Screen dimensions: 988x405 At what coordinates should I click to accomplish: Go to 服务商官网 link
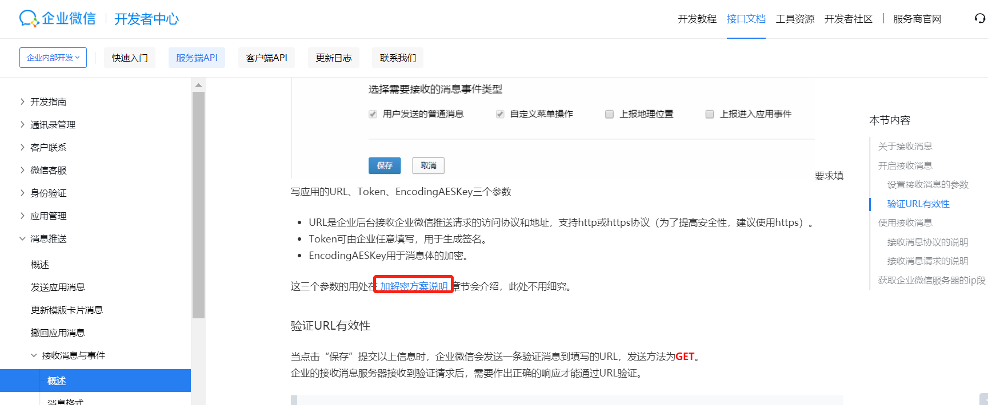[917, 19]
